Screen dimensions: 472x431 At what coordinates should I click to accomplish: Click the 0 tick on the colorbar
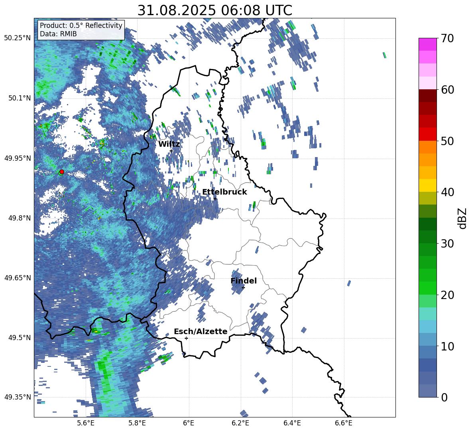click(x=444, y=397)
